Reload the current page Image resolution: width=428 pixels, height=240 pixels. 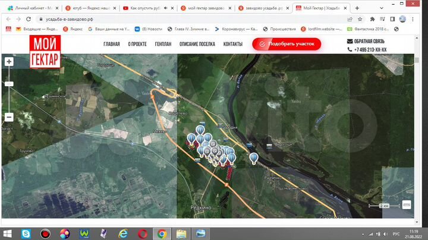[29, 19]
